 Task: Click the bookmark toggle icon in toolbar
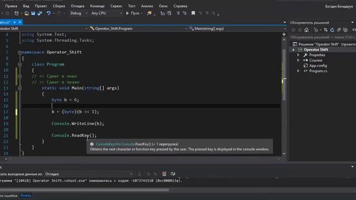click(193, 13)
